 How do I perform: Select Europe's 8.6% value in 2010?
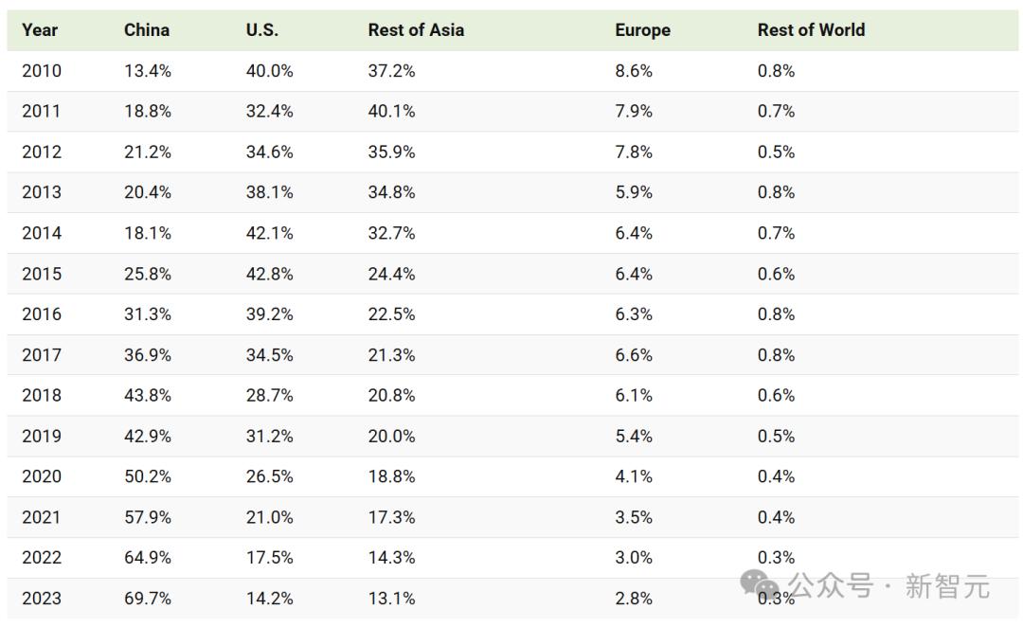[634, 70]
